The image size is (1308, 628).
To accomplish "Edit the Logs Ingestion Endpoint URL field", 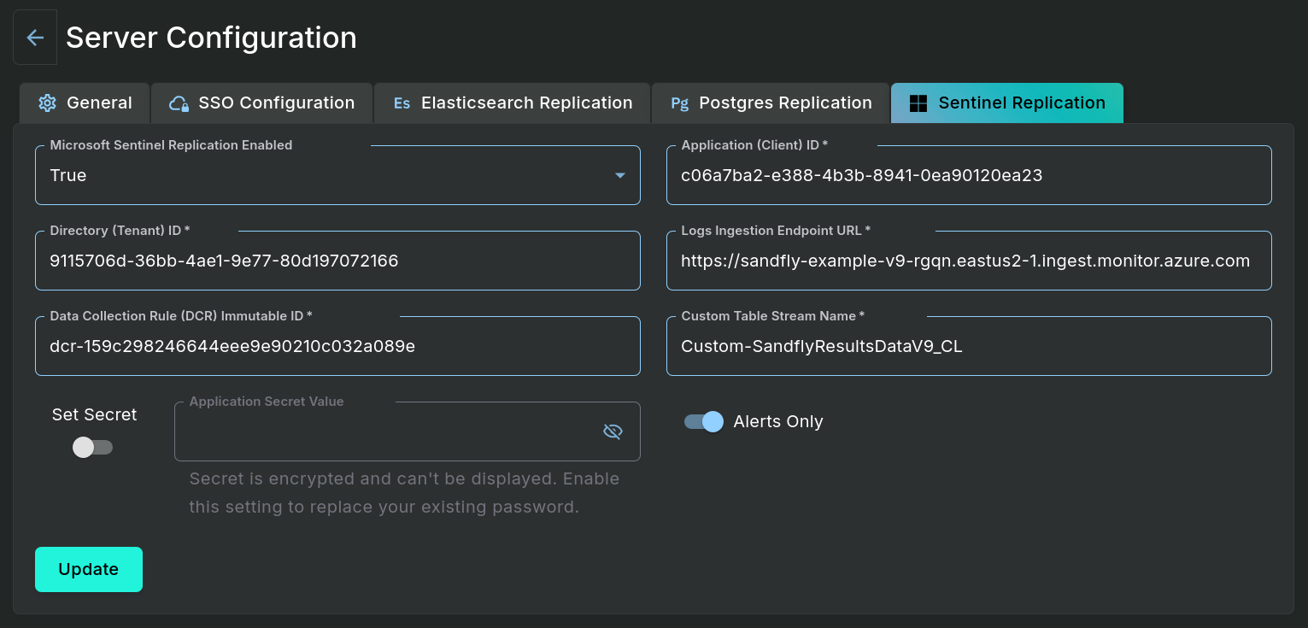I will [969, 261].
